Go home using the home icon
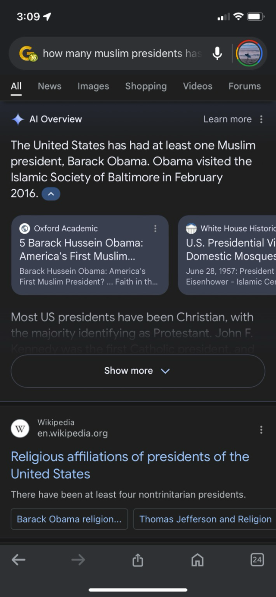The width and height of the screenshot is (276, 597). click(x=197, y=559)
